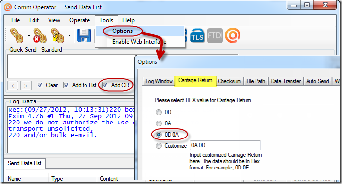Select the 0D radio button
Viewport: 342px width, 184px height.
159,112
